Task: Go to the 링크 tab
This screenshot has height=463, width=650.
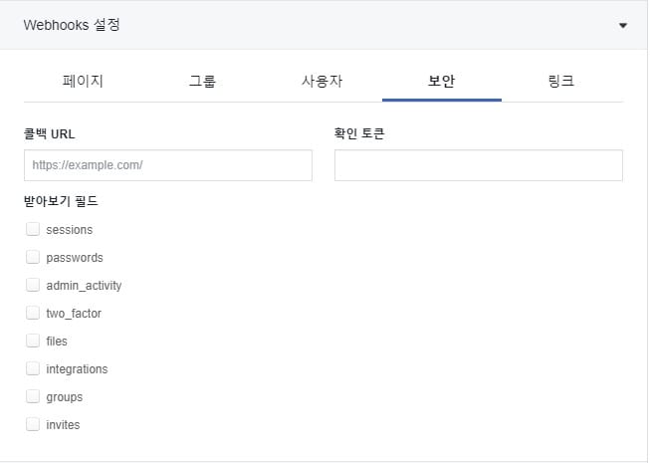Action: (x=561, y=81)
